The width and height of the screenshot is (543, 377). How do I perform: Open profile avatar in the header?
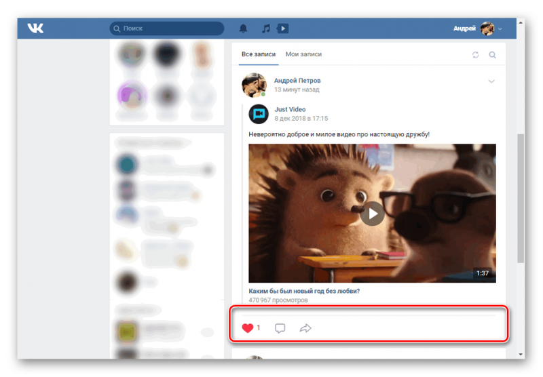pos(487,28)
